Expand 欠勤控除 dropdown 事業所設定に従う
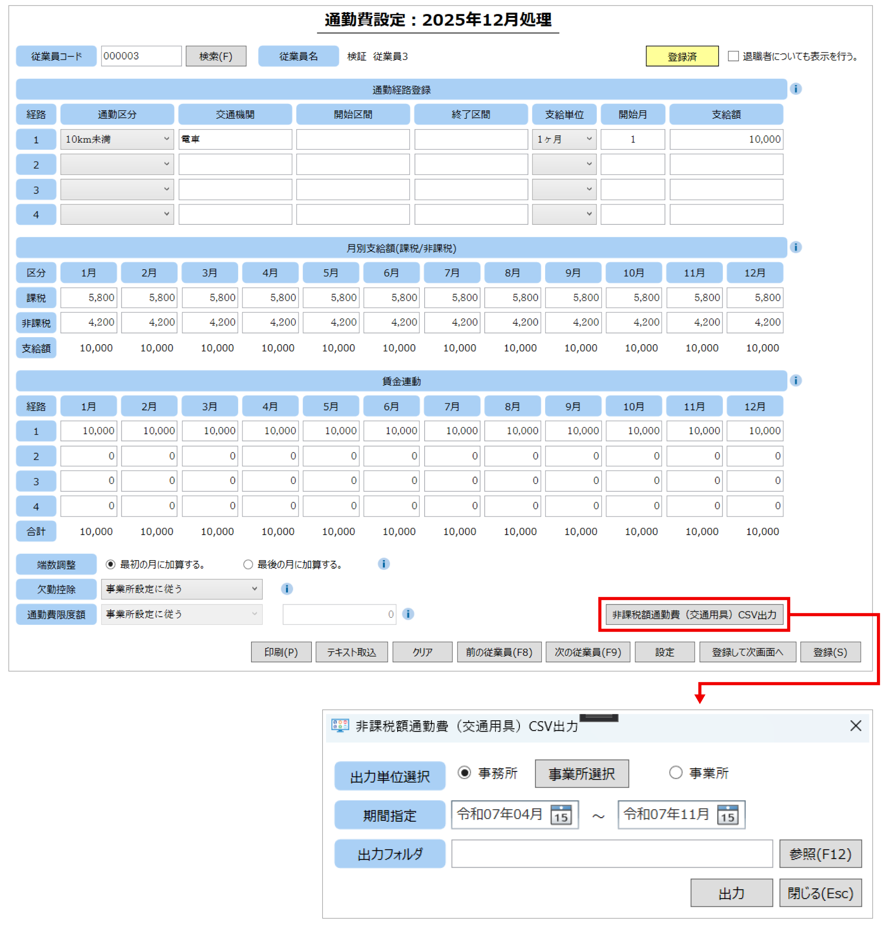The image size is (889, 929). pyautogui.click(x=181, y=589)
